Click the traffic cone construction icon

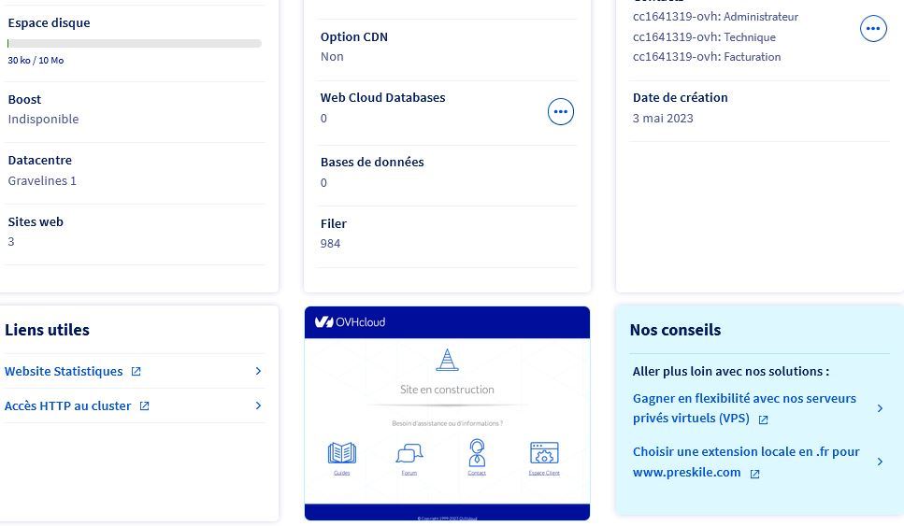[x=448, y=360]
